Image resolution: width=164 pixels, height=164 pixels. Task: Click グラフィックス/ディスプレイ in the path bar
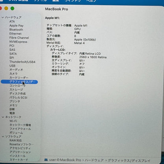[x=129, y=160]
